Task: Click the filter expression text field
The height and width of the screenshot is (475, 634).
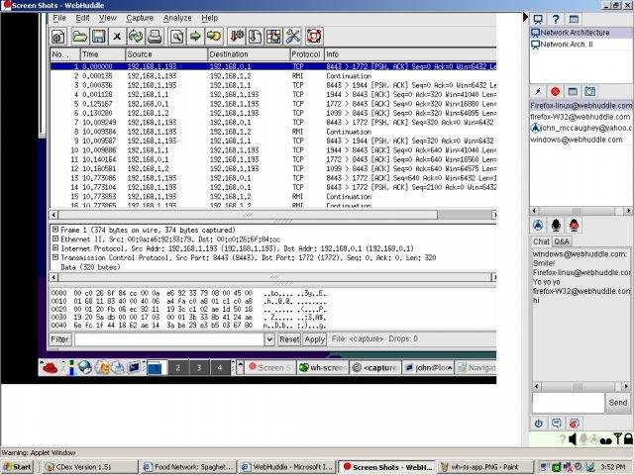Action: tap(169, 339)
